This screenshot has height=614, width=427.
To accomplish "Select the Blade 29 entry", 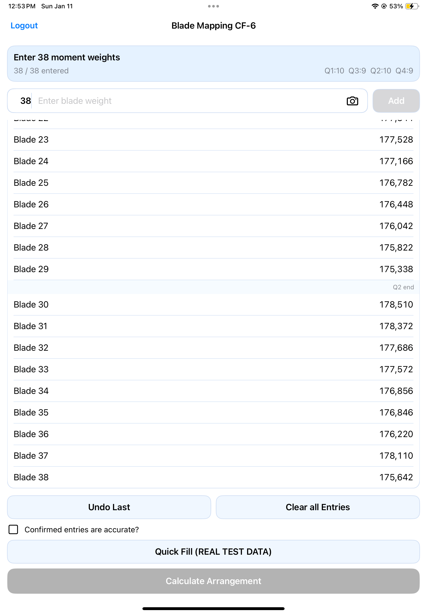I will coord(213,269).
